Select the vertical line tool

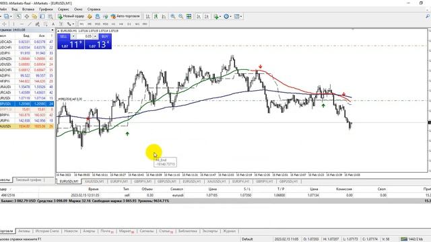(13, 24)
